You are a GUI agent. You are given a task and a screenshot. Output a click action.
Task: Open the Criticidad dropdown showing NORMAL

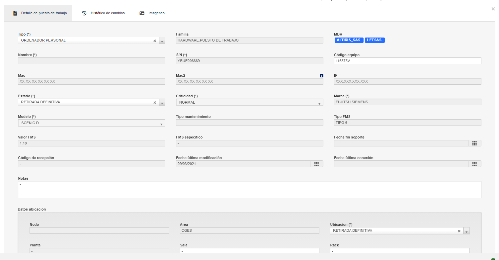coord(249,103)
